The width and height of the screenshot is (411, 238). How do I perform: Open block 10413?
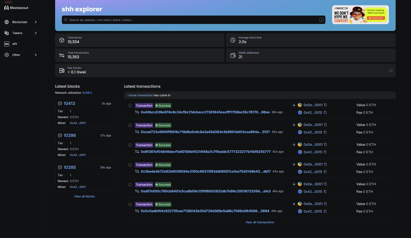pos(69,103)
